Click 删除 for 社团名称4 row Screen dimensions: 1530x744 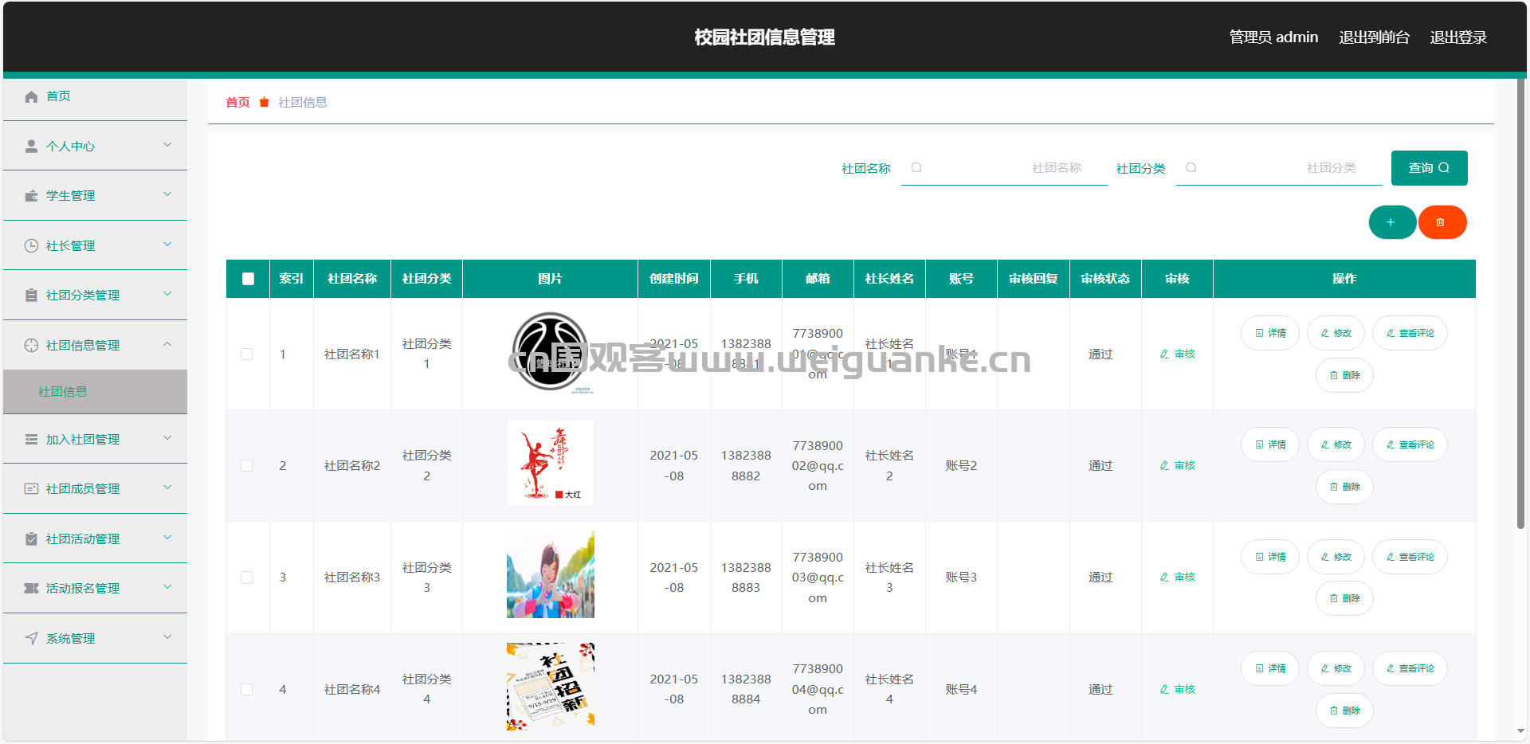[1344, 711]
